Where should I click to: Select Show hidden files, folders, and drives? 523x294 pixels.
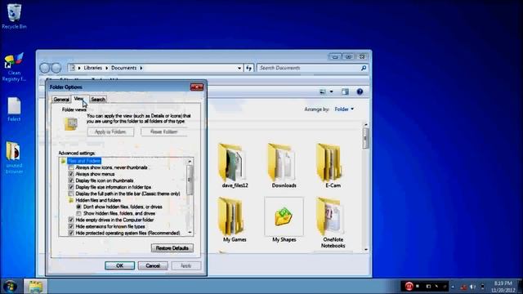[x=78, y=213]
